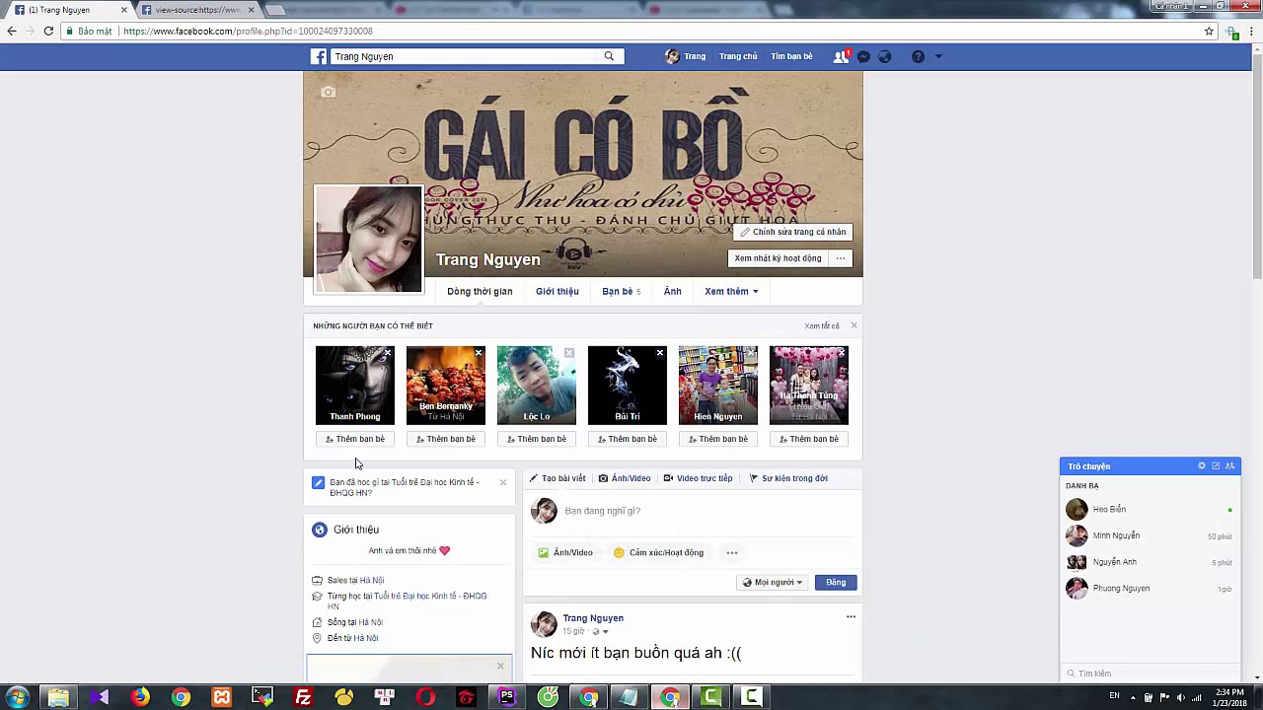Open post options ellipsis on Trang's post
This screenshot has width=1263, height=710.
pos(851,617)
